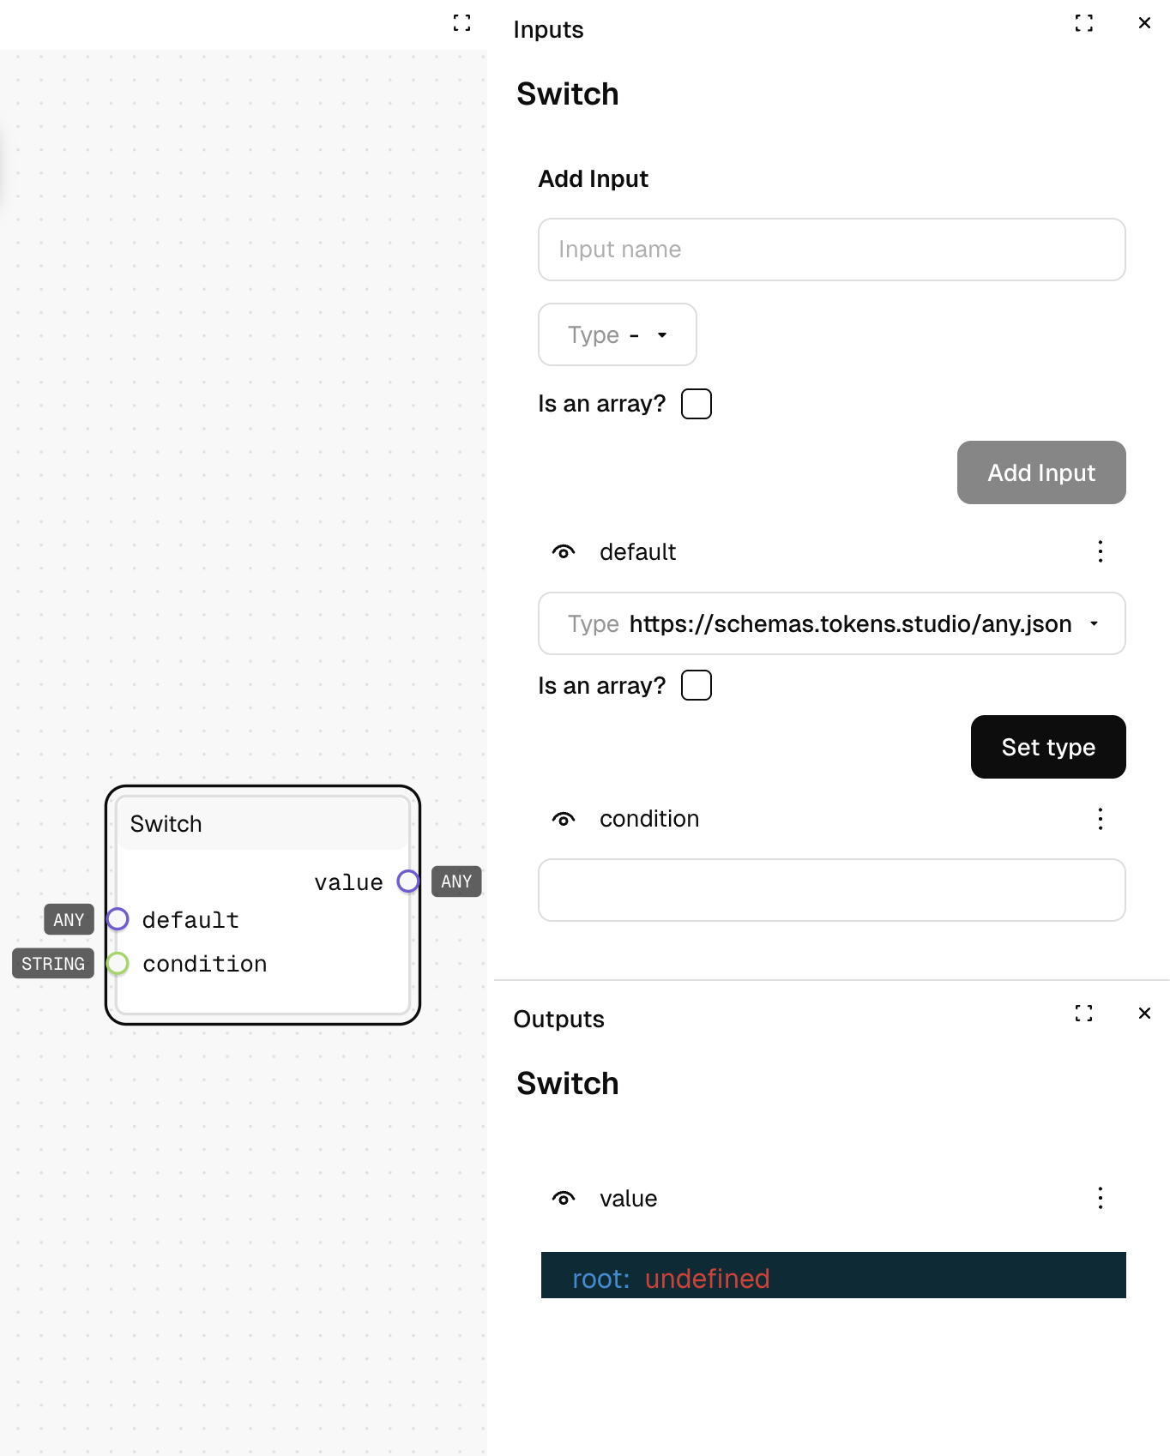Check Is an array under Add Input
Screen dimensions: 1170x1456
[697, 404]
